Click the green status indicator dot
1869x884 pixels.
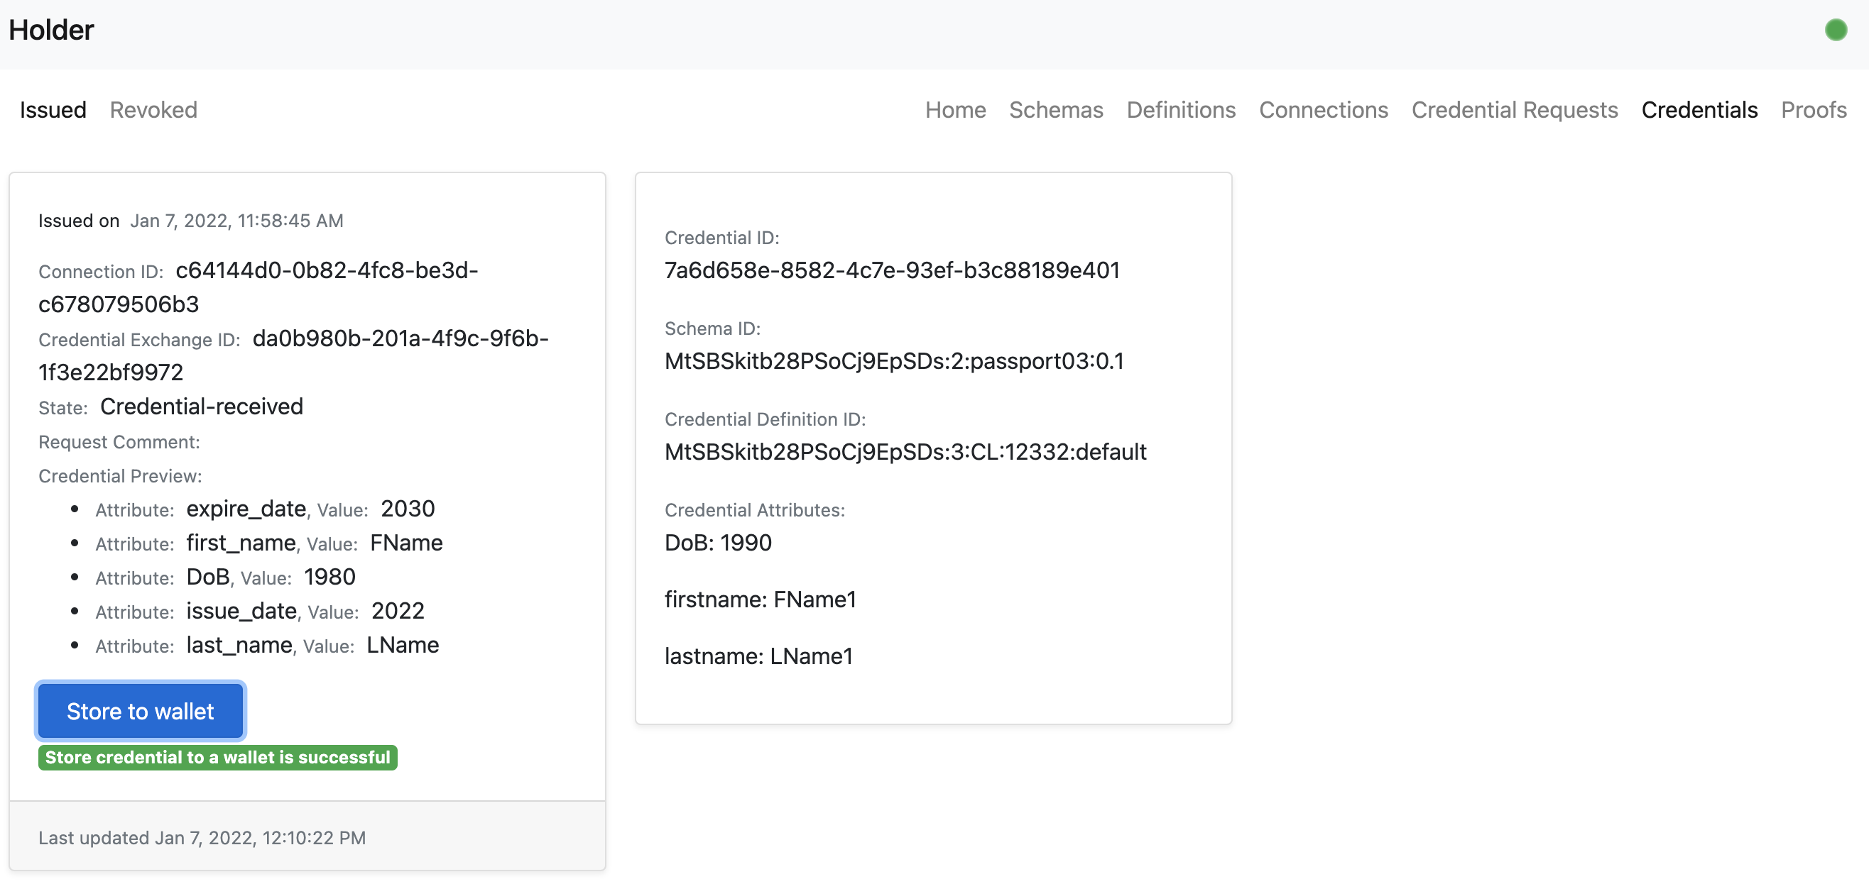tap(1835, 30)
